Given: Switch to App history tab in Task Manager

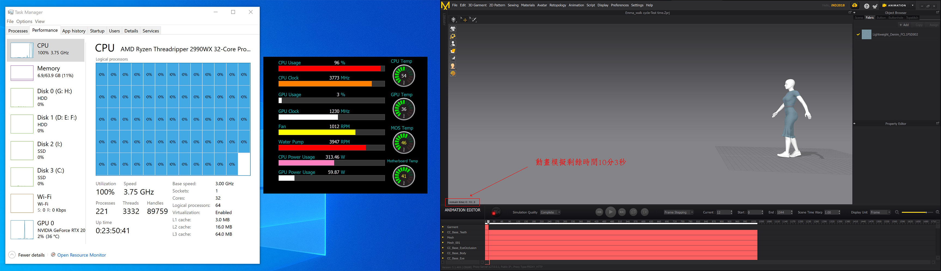Looking at the screenshot, I should (74, 31).
